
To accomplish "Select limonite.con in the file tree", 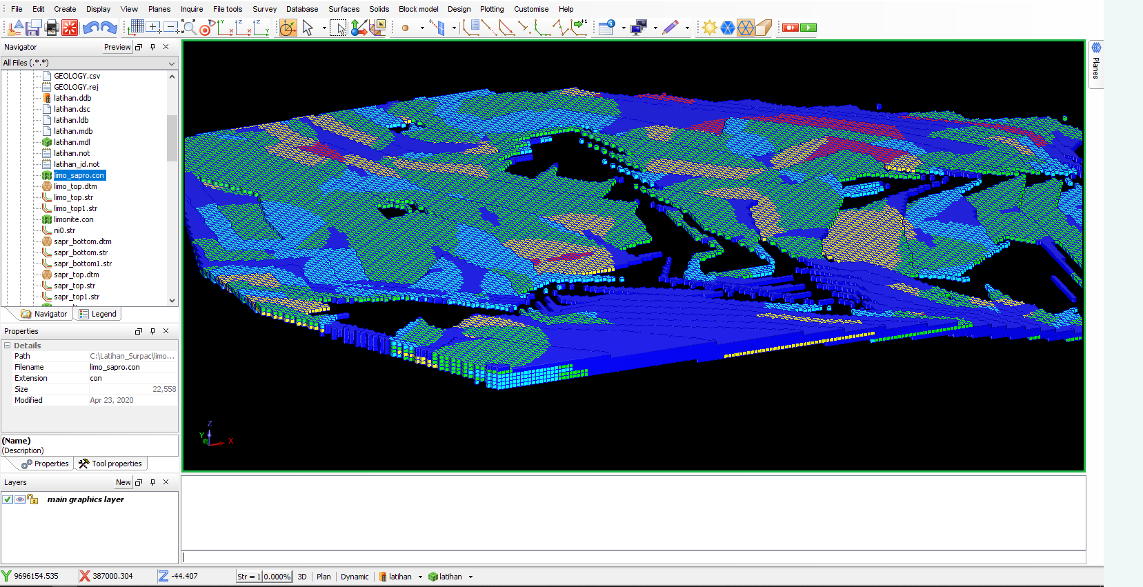I will coord(73,219).
